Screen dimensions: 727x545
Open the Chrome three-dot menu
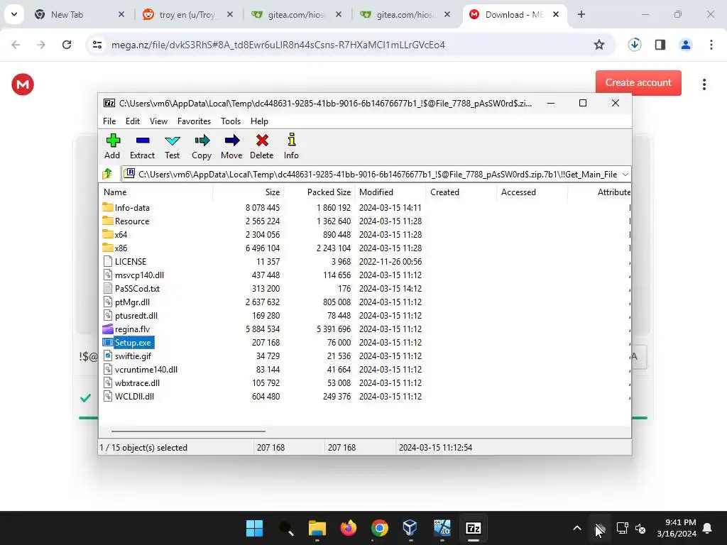point(711,45)
